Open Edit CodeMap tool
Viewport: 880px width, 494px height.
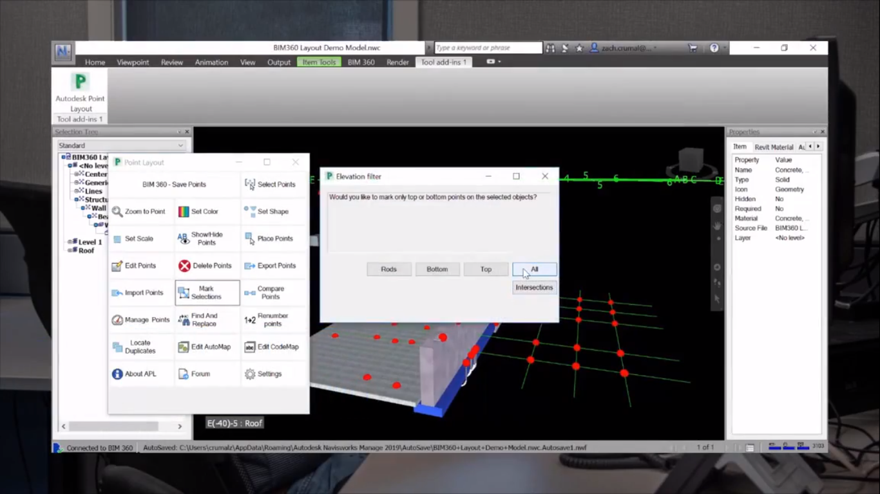click(x=274, y=347)
